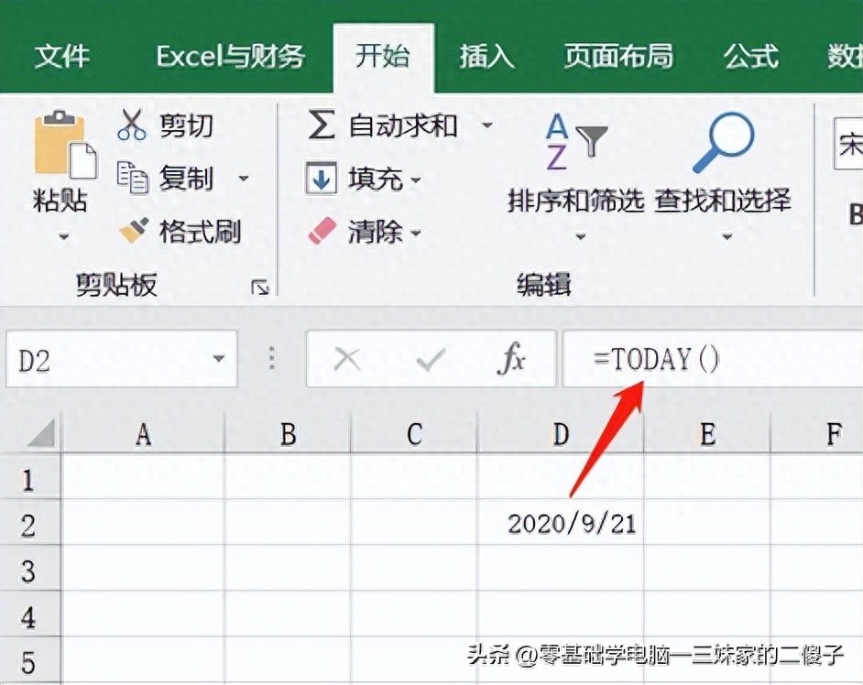The height and width of the screenshot is (685, 863).
Task: Select cell D2 showing 2020/9/21
Action: point(561,523)
